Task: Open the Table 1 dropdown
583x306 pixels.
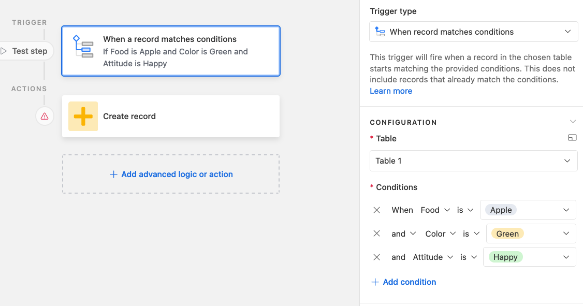Action: [473, 161]
